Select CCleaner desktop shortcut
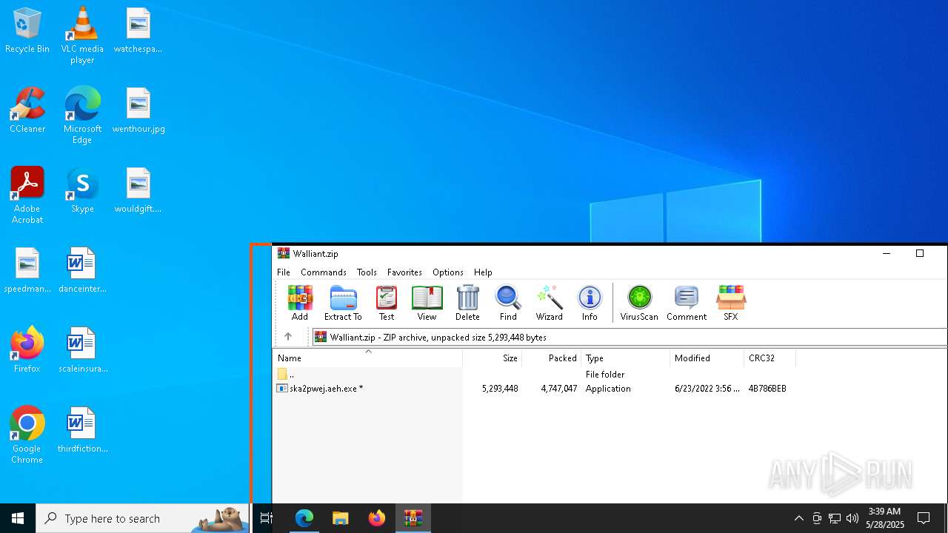948x533 pixels. click(x=27, y=110)
